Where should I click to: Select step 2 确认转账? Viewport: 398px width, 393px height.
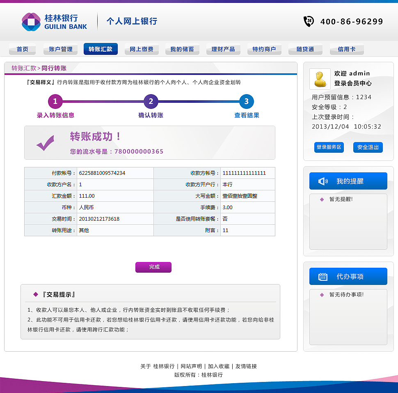(x=151, y=102)
